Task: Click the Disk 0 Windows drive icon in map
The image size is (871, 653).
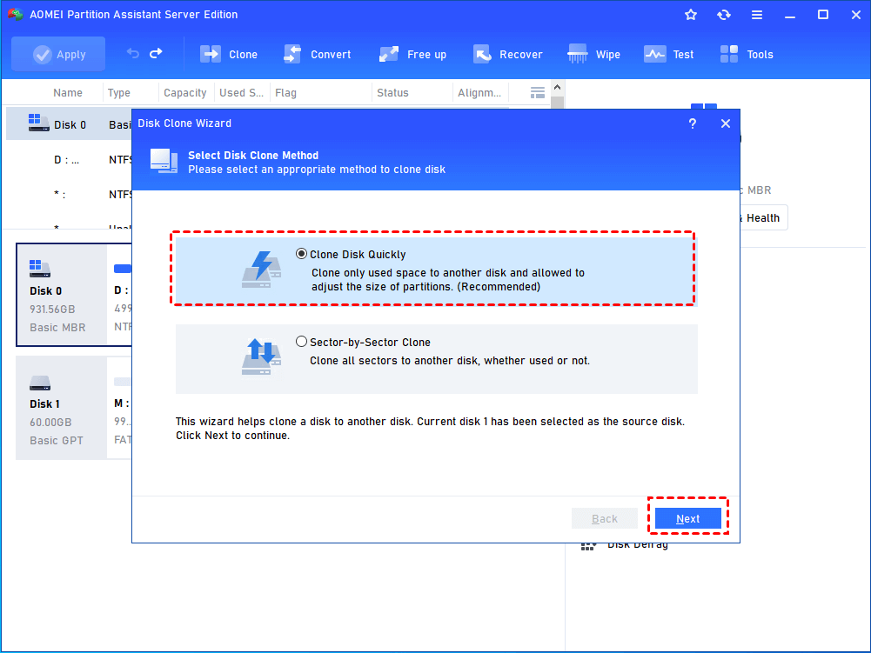Action: click(x=40, y=269)
